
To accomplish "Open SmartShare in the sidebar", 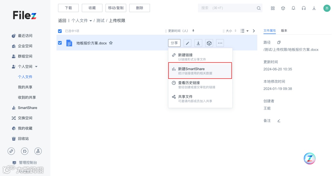I will [25, 108].
